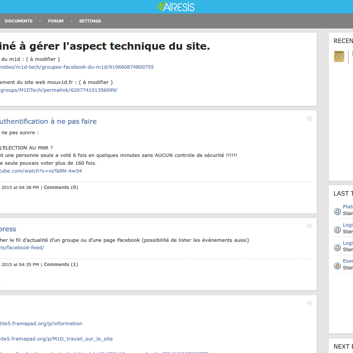Click the Airesis logo in header
Image resolution: width=353 pixels, height=353 pixels.
[176, 6]
